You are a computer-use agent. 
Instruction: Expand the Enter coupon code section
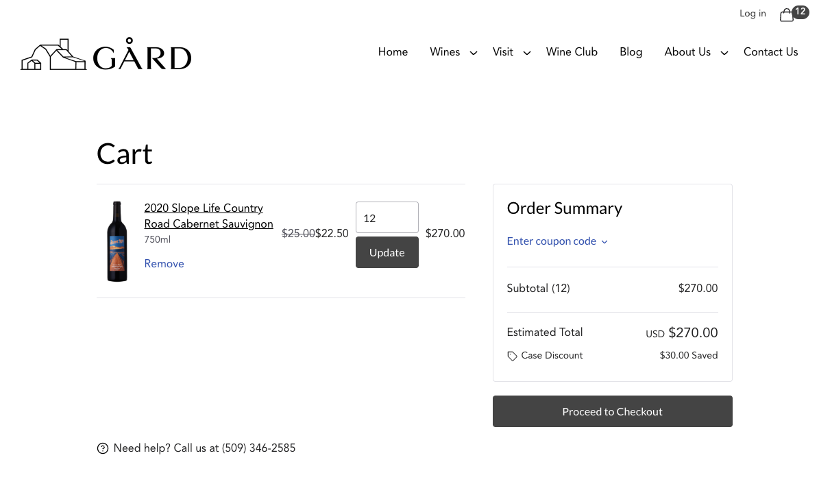coord(557,241)
